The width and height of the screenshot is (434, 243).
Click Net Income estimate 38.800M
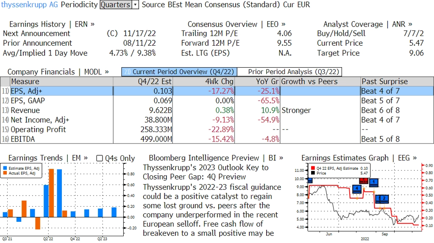159,120
